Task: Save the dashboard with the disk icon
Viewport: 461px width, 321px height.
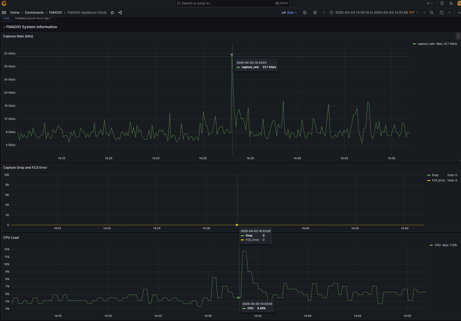Action: click(305, 12)
